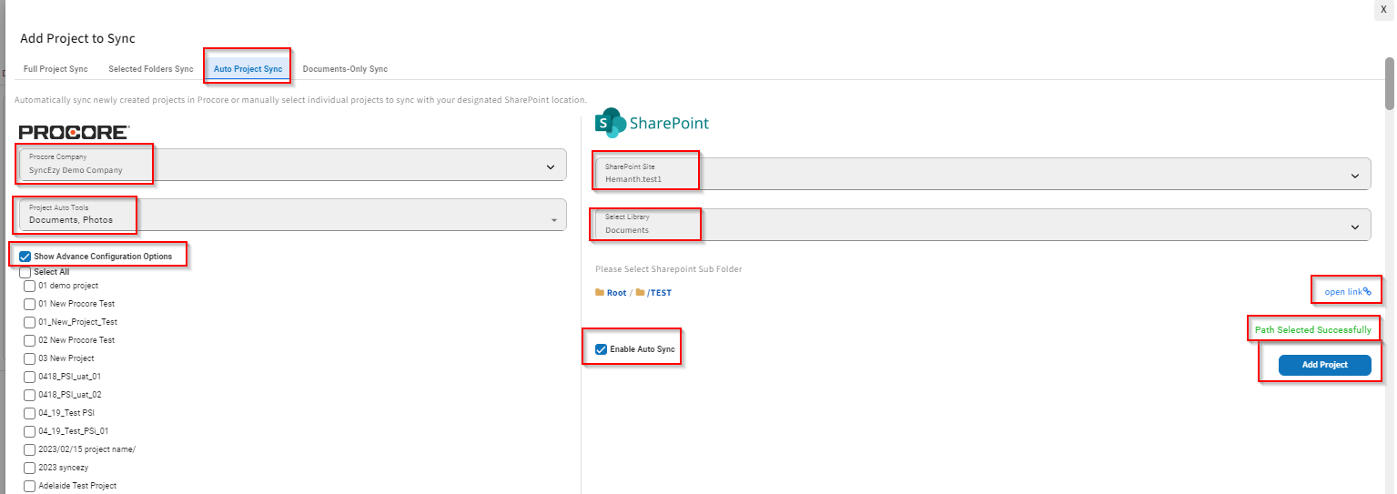
Task: Click the Procore logo
Action: pyautogui.click(x=74, y=132)
